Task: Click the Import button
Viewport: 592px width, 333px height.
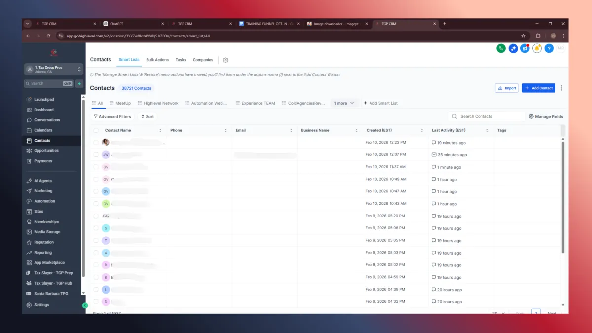Action: click(x=507, y=88)
